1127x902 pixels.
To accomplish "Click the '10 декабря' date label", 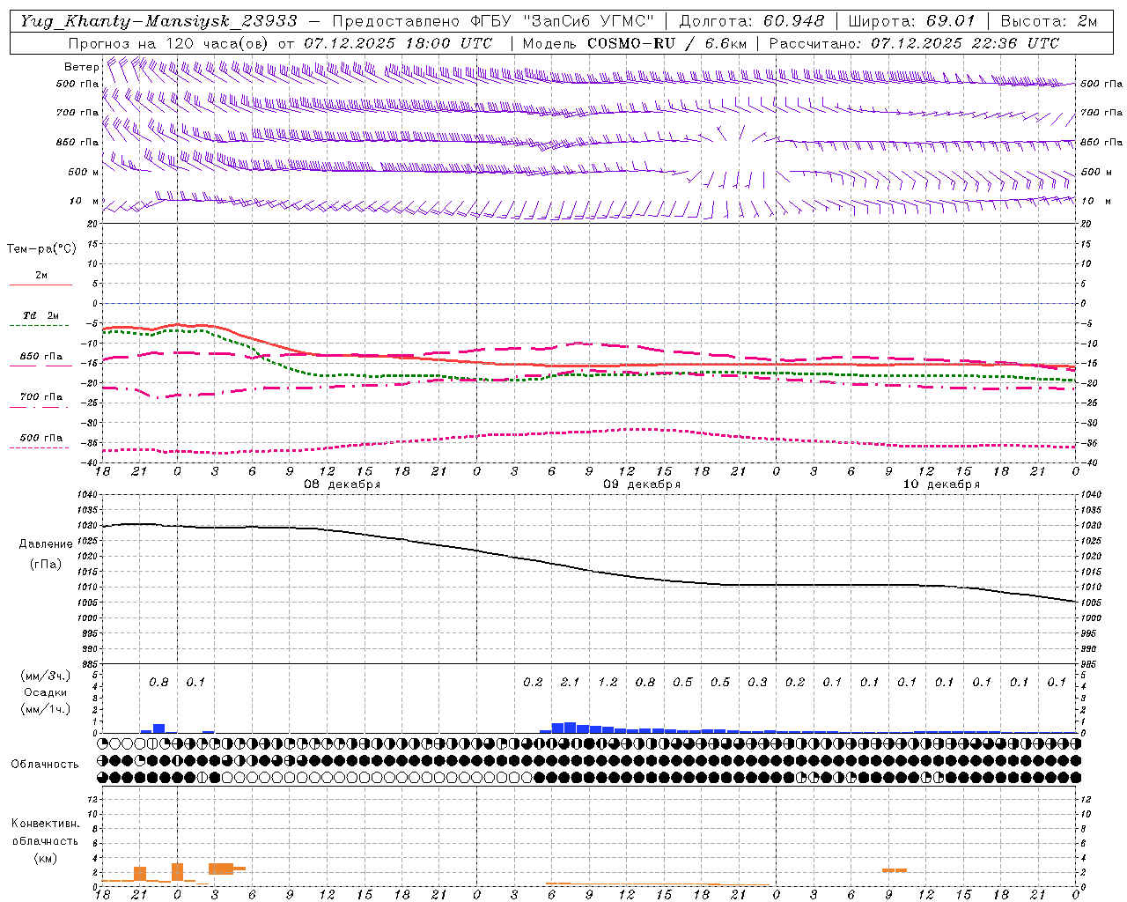I will point(941,484).
